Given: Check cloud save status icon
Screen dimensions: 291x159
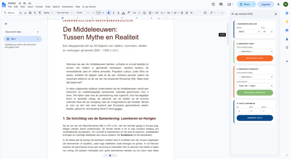Looking at the screenshot, I should tap(30, 3).
